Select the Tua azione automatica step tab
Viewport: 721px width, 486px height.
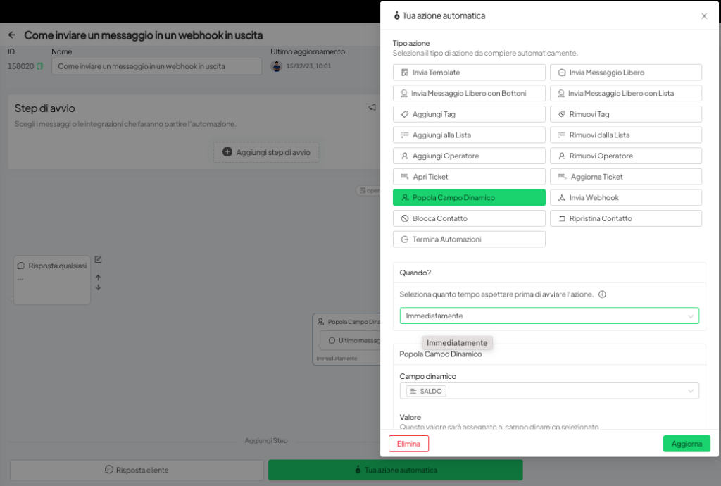point(395,470)
